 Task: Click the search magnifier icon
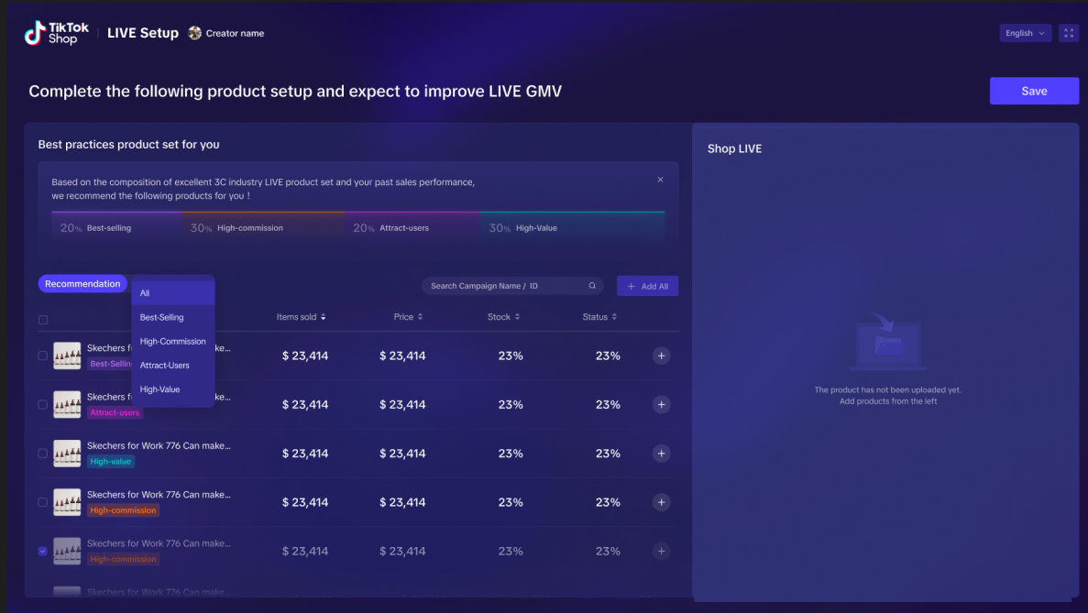(592, 286)
